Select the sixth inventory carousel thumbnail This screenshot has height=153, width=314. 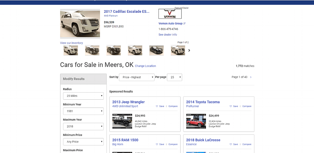click(178, 50)
